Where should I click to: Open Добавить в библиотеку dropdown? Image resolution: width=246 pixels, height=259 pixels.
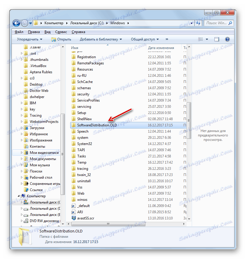tap(101, 39)
